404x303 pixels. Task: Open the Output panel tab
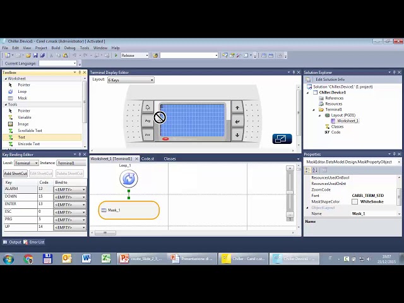coord(13,242)
